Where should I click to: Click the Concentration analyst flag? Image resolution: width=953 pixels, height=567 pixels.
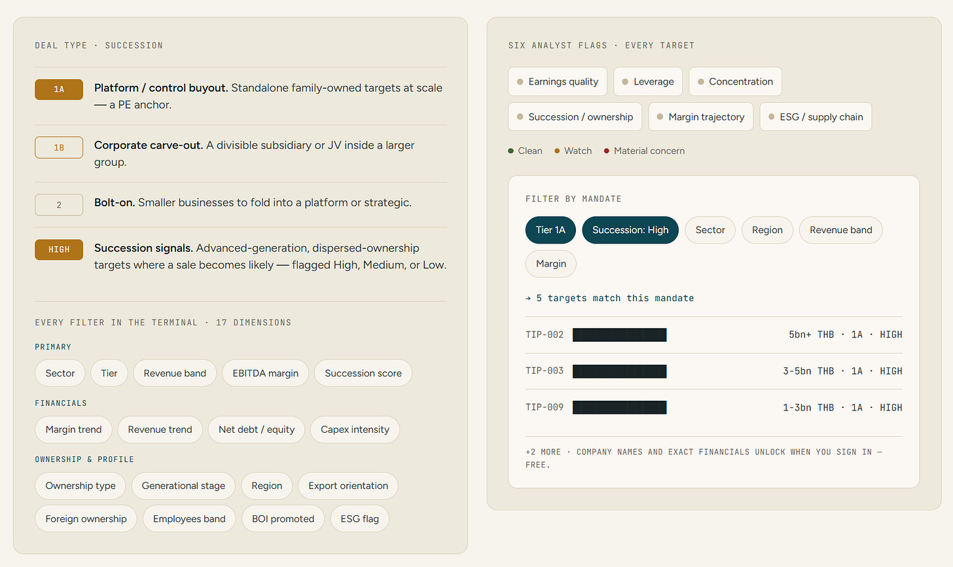tap(735, 82)
